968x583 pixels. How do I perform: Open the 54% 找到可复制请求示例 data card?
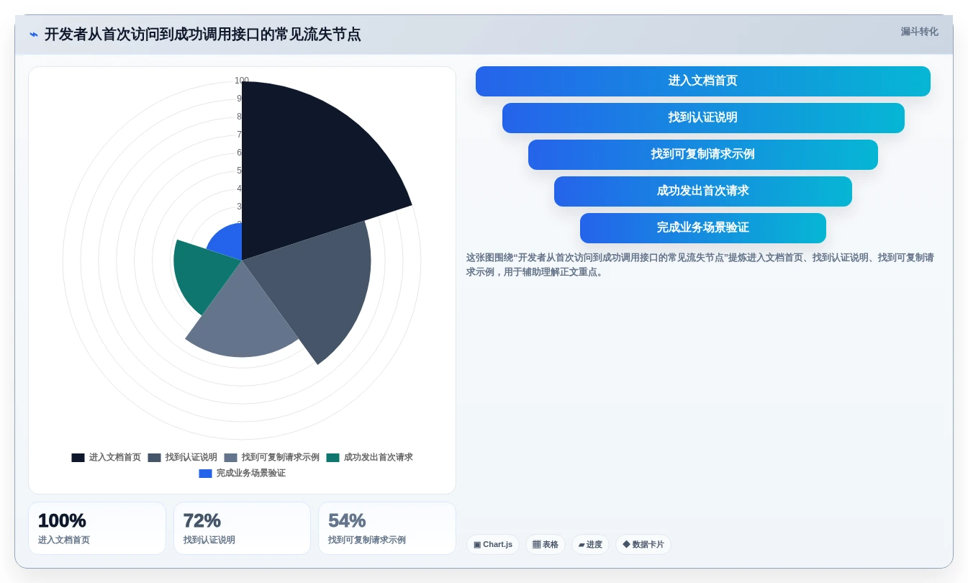[x=387, y=528]
